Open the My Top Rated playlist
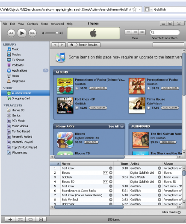The width and height of the screenshot is (186, 224). tap(21, 131)
